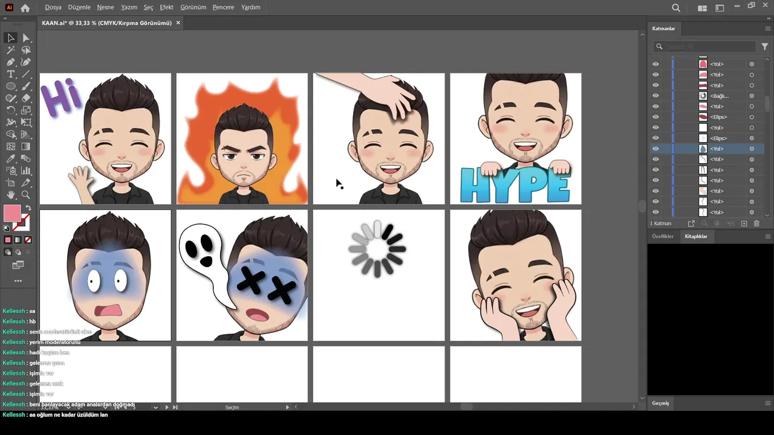The height and width of the screenshot is (435, 774).
Task: Open the Dosya menu
Action: (x=53, y=7)
